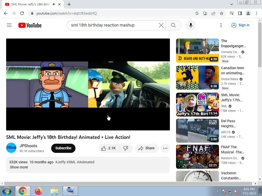Like the video (2.1K)
This screenshot has height=196, width=262.
point(108,148)
